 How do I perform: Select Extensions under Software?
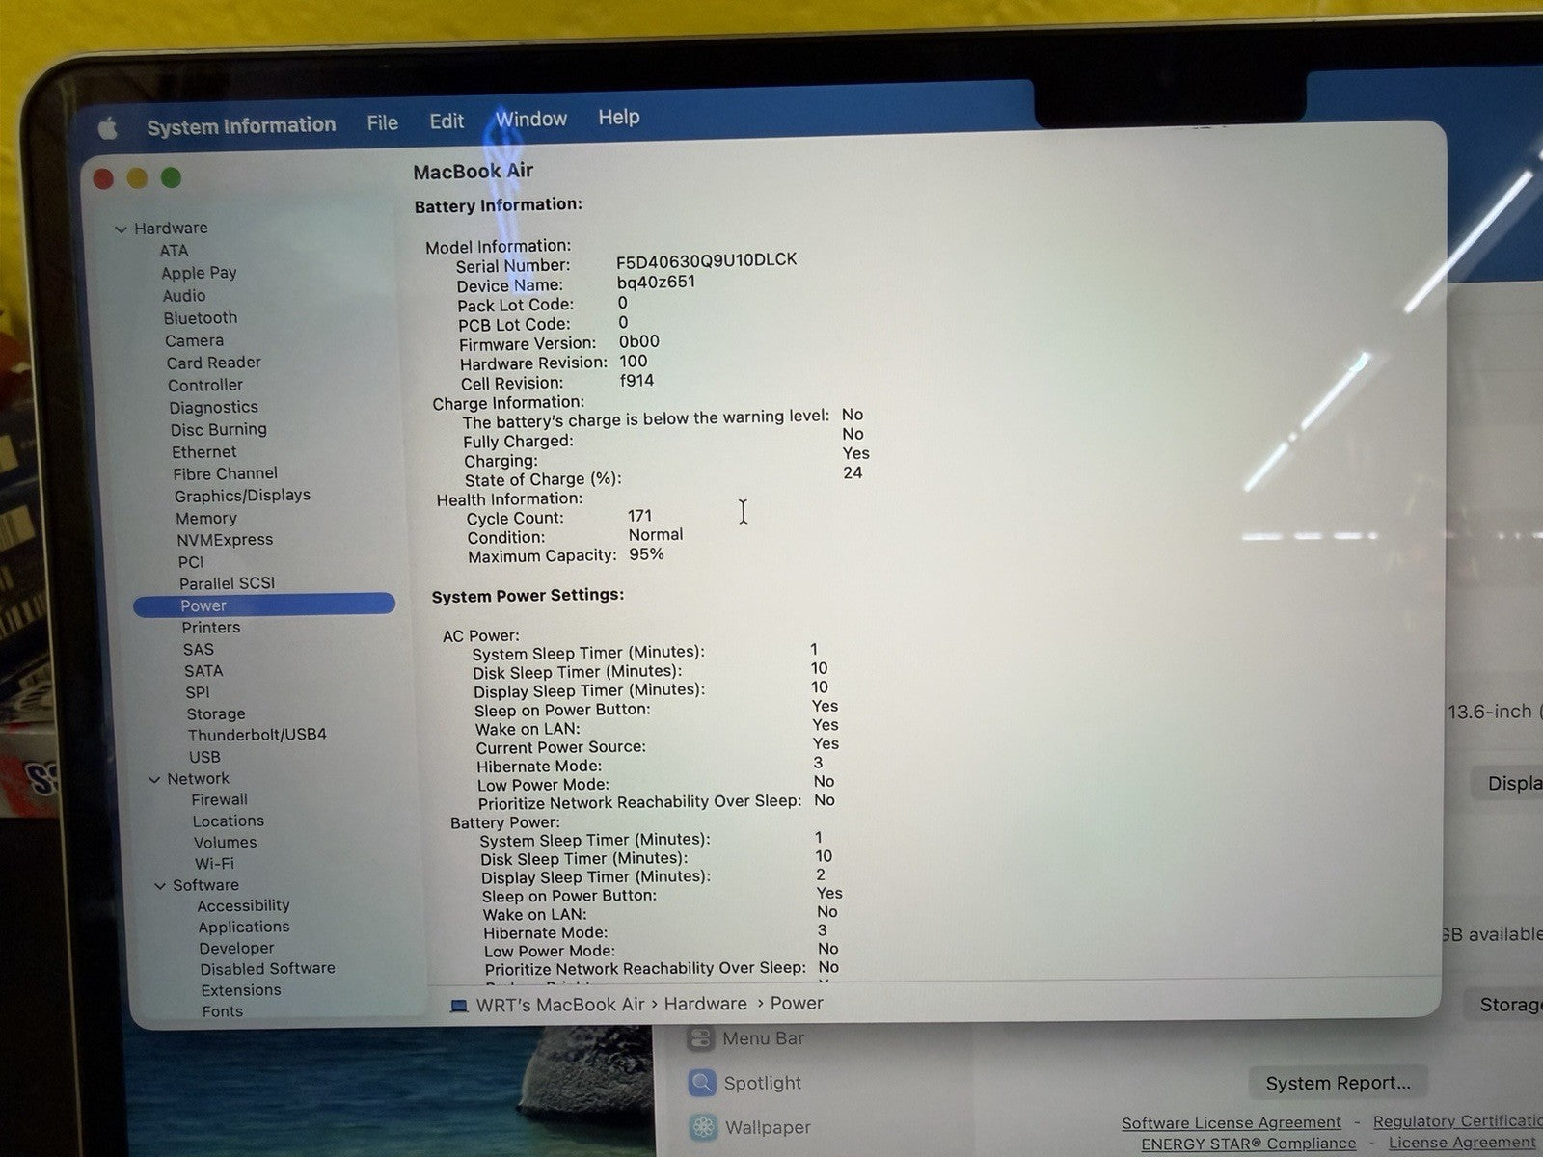(x=241, y=990)
